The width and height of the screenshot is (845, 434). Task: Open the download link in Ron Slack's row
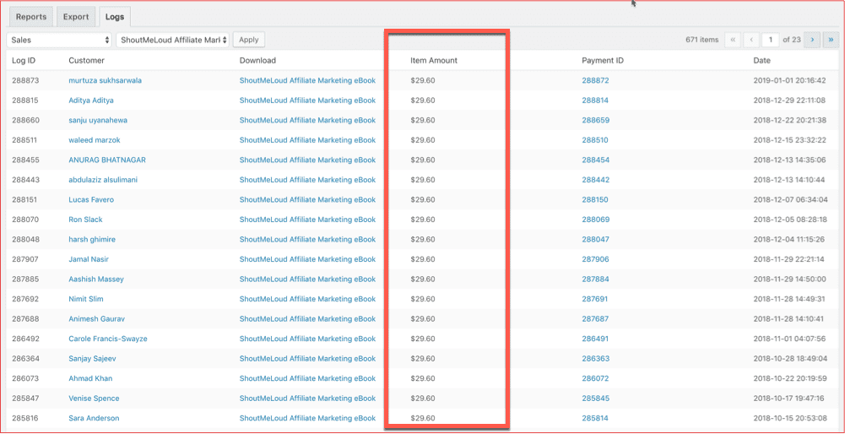tap(307, 220)
